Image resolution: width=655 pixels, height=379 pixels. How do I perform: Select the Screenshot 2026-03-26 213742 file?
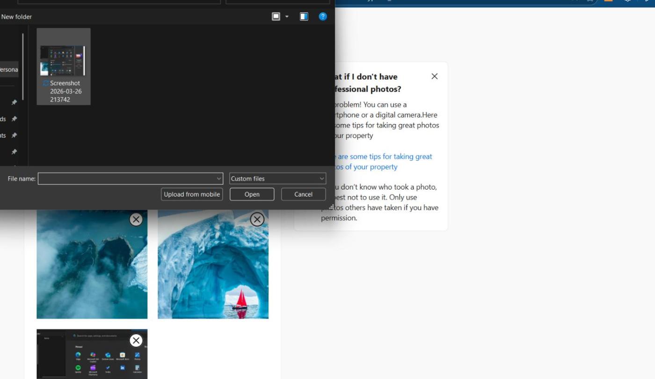64,66
